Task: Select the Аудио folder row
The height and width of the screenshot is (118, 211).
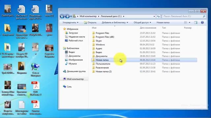Action: pos(144,49)
